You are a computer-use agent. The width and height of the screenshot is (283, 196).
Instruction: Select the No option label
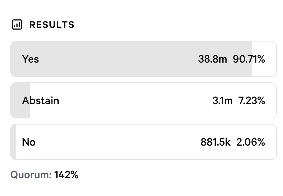pyautogui.click(x=29, y=142)
